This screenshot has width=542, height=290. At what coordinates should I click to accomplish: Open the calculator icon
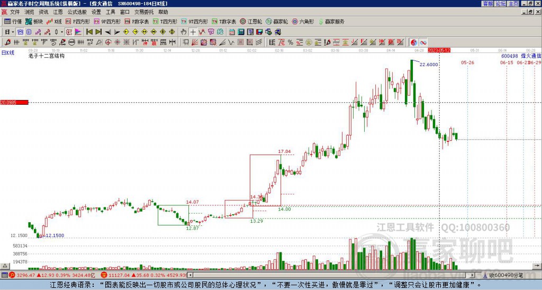click(x=241, y=32)
